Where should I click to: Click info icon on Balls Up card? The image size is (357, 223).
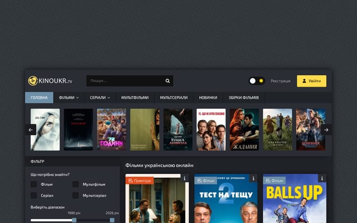322,178
